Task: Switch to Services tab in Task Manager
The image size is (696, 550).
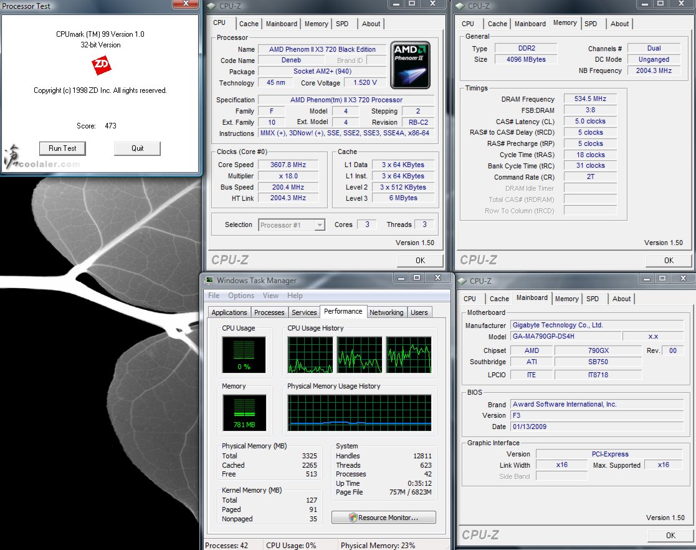Action: tap(304, 312)
